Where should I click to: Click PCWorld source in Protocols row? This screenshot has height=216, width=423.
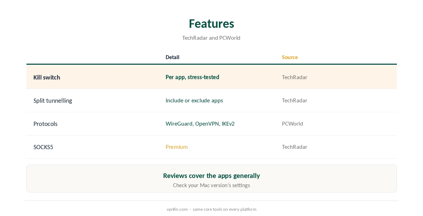(293, 124)
